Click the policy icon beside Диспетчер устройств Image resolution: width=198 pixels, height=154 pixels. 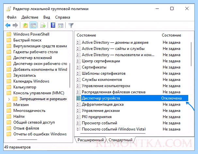click(78, 98)
